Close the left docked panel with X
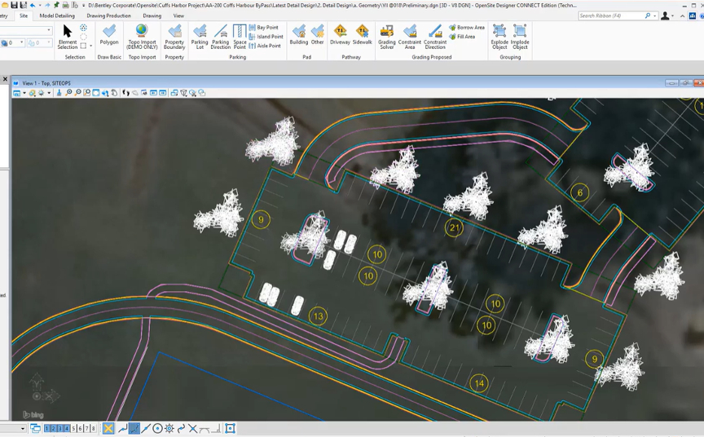 [5, 80]
